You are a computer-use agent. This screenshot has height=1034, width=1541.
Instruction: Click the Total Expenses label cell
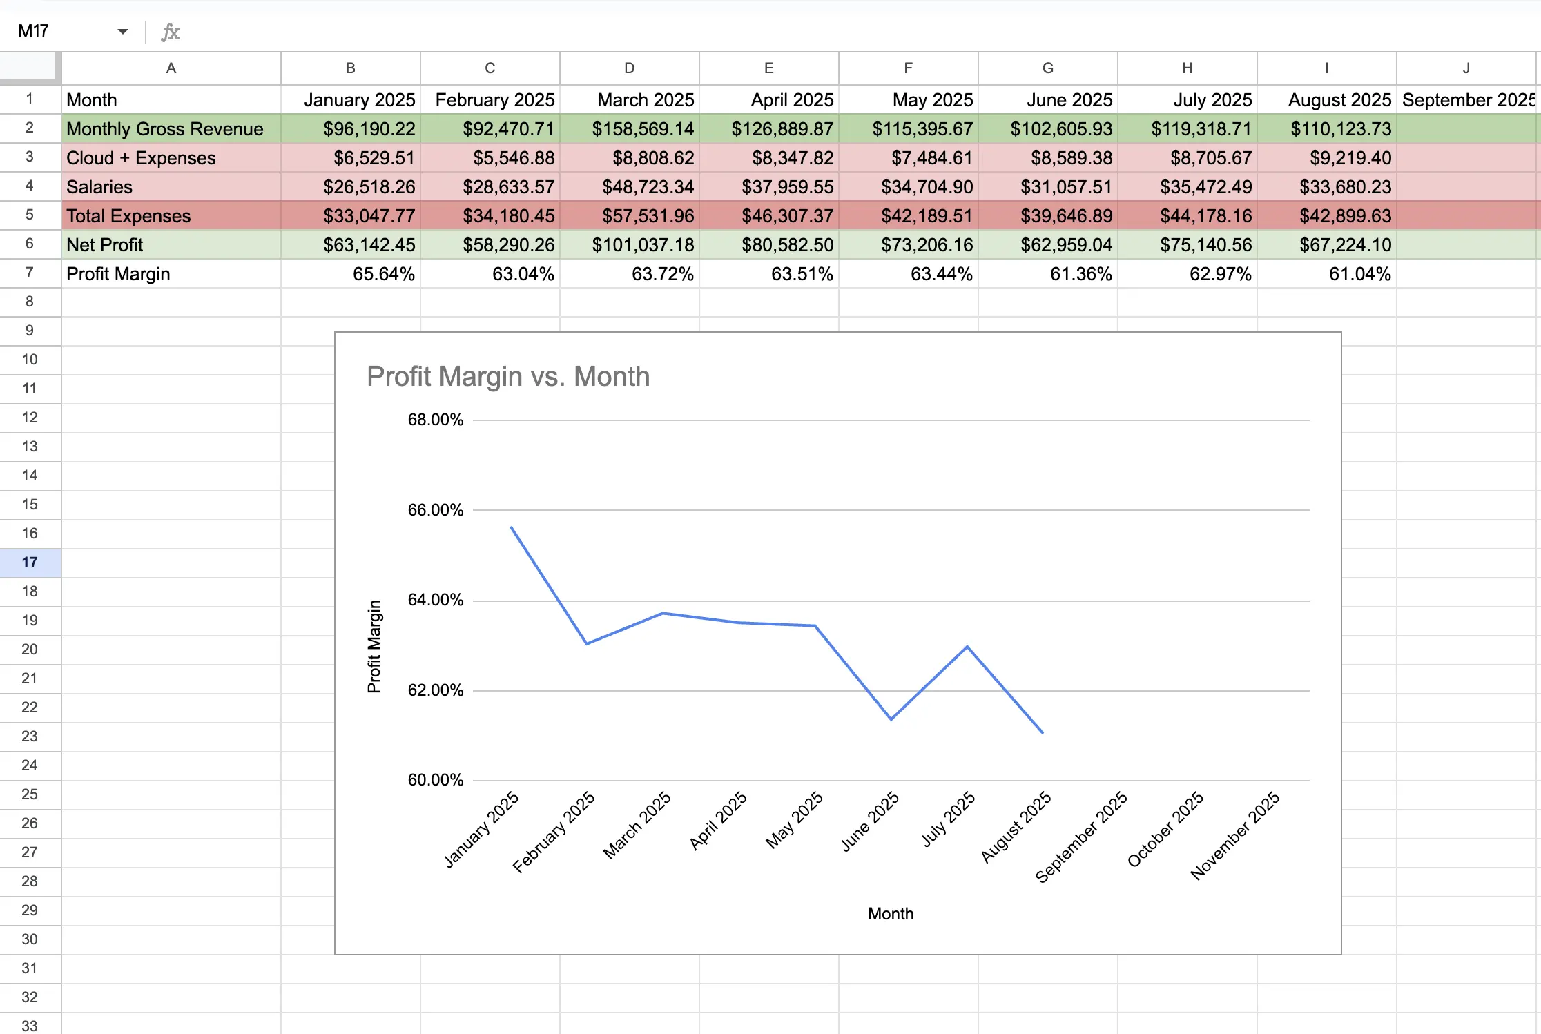pos(171,216)
